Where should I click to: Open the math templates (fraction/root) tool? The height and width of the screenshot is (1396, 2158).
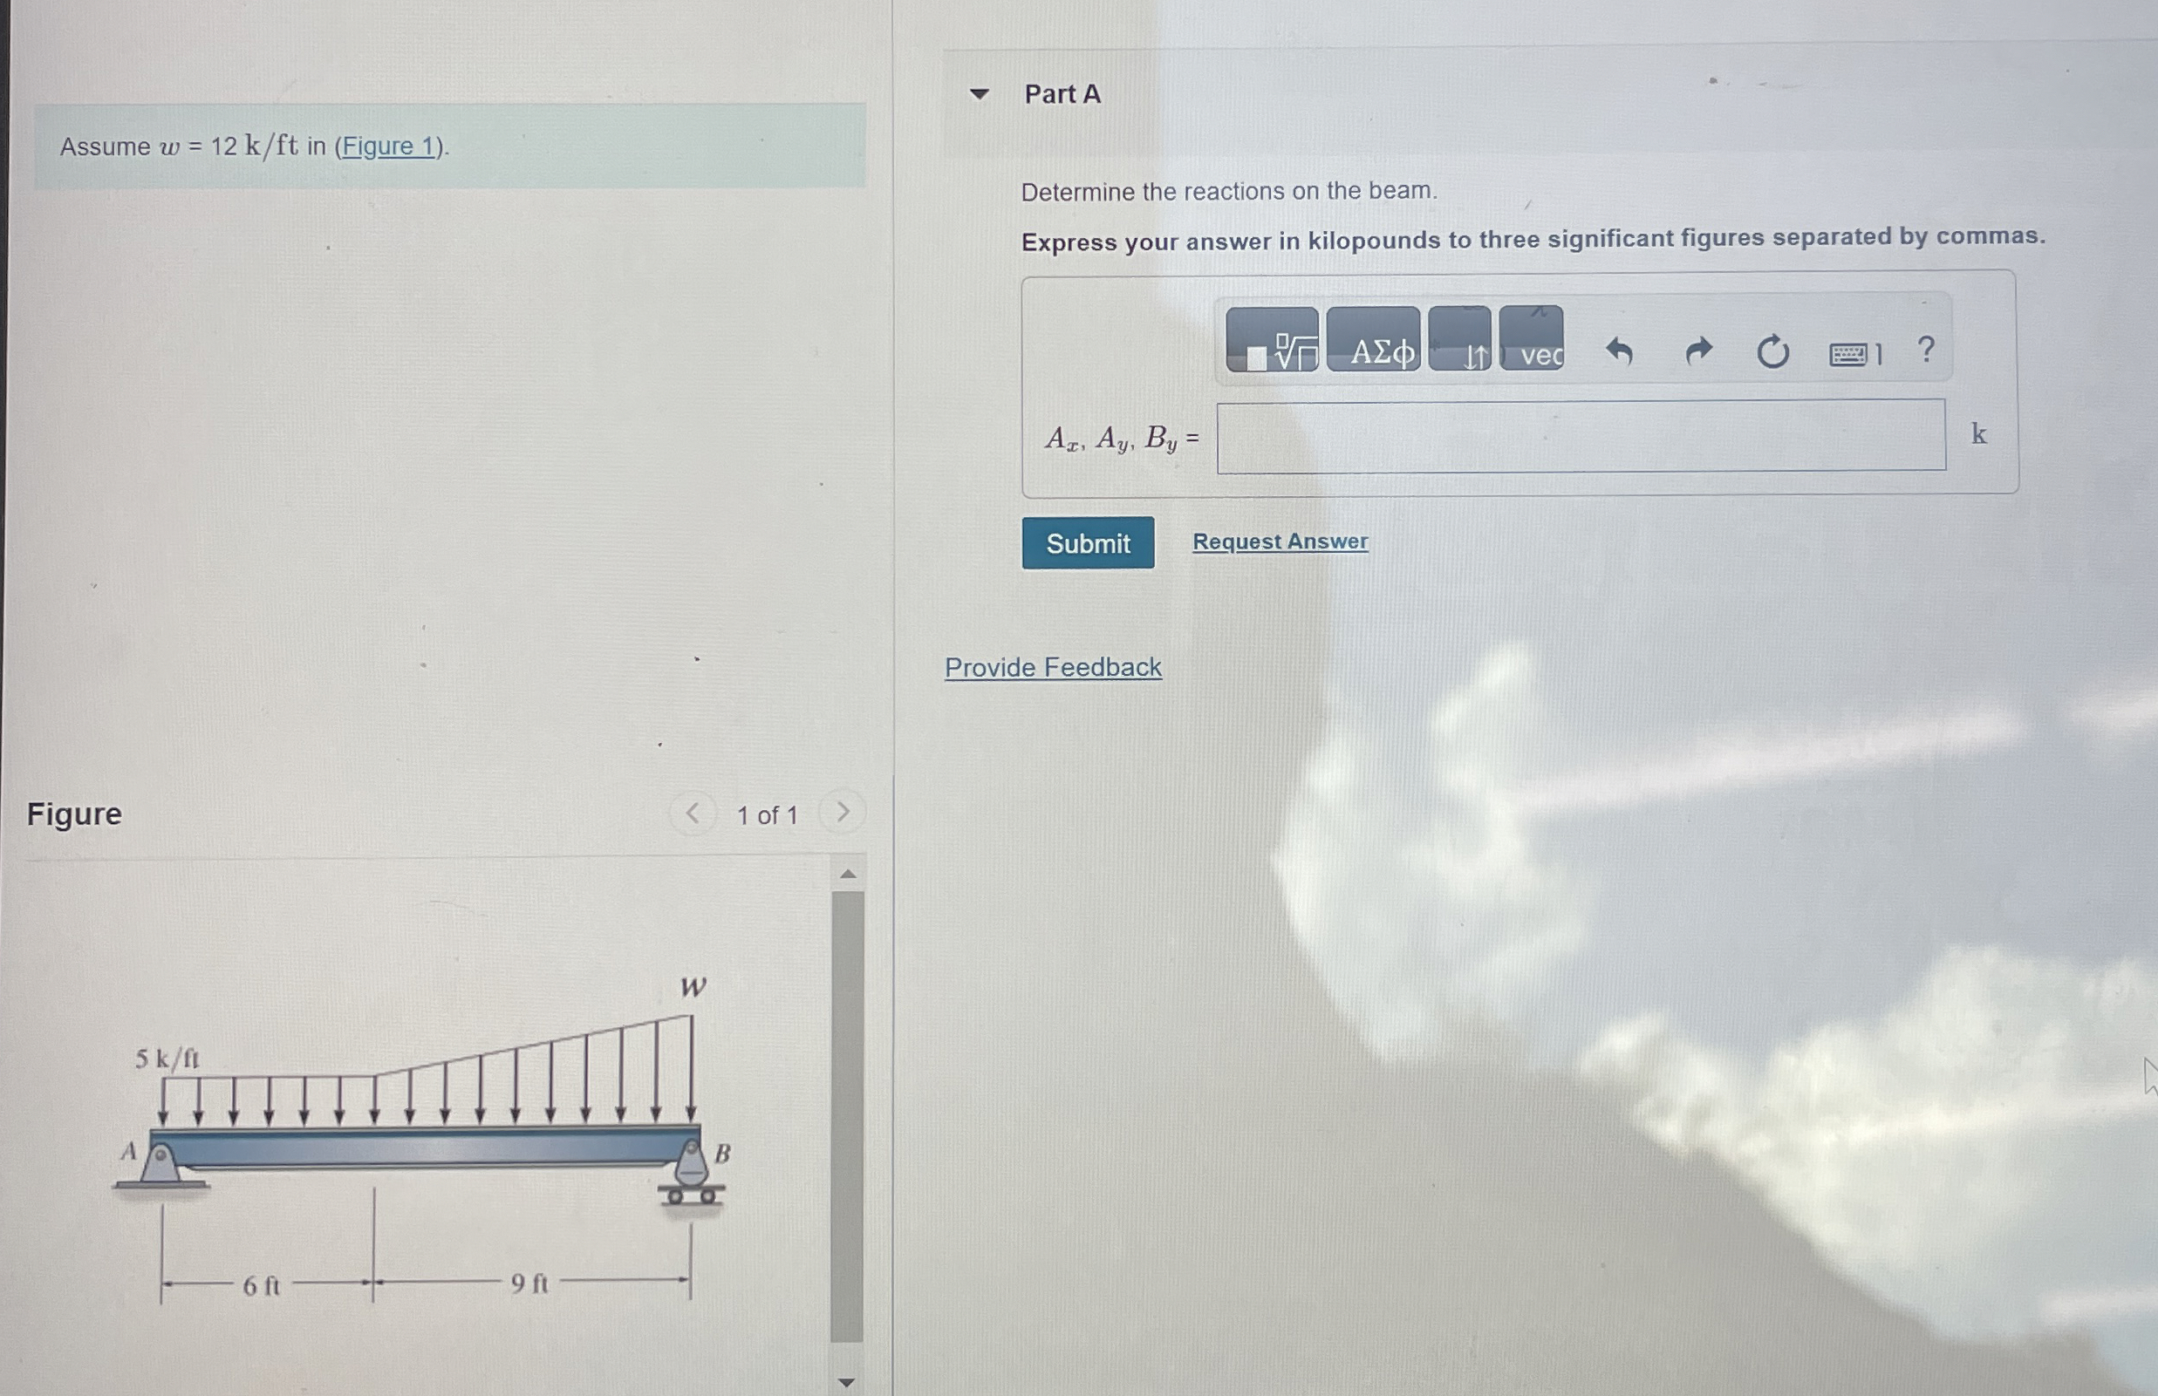[1272, 341]
